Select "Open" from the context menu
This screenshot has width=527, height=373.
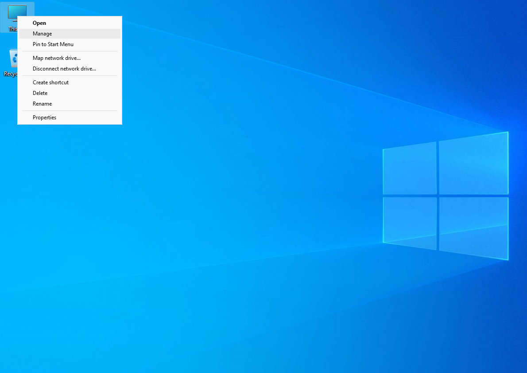[39, 23]
